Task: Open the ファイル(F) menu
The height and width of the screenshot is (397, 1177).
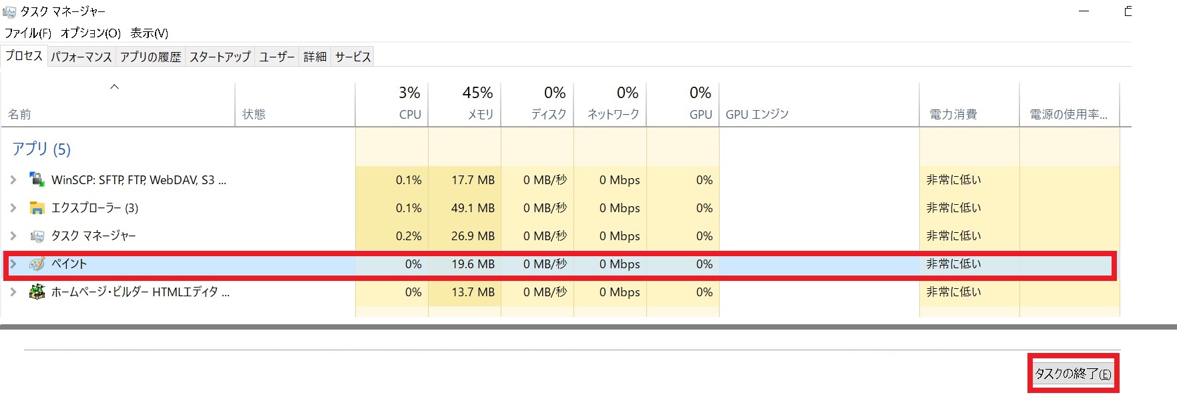Action: (x=28, y=33)
